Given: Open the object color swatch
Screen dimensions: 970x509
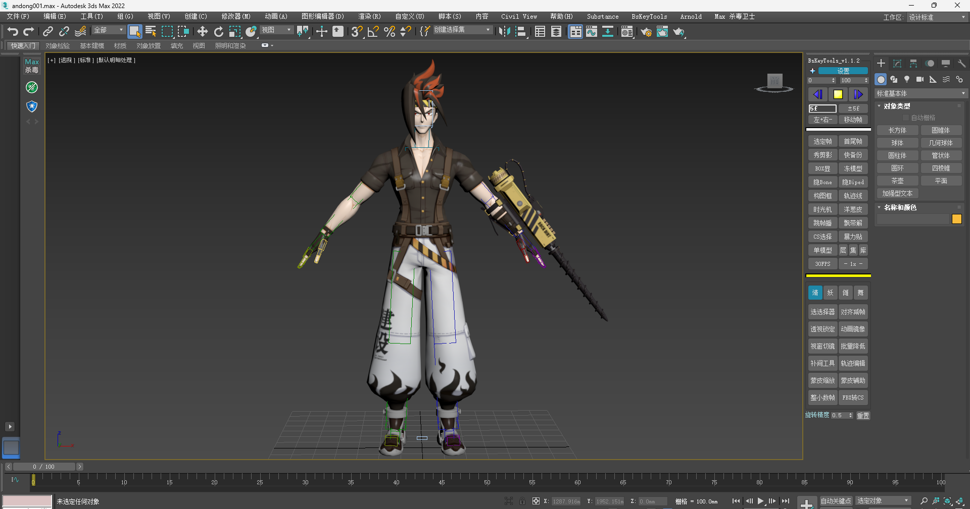Looking at the screenshot, I should 957,219.
